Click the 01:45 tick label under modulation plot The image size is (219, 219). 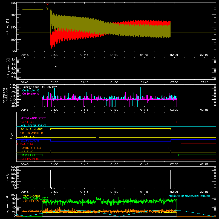tap(144, 110)
